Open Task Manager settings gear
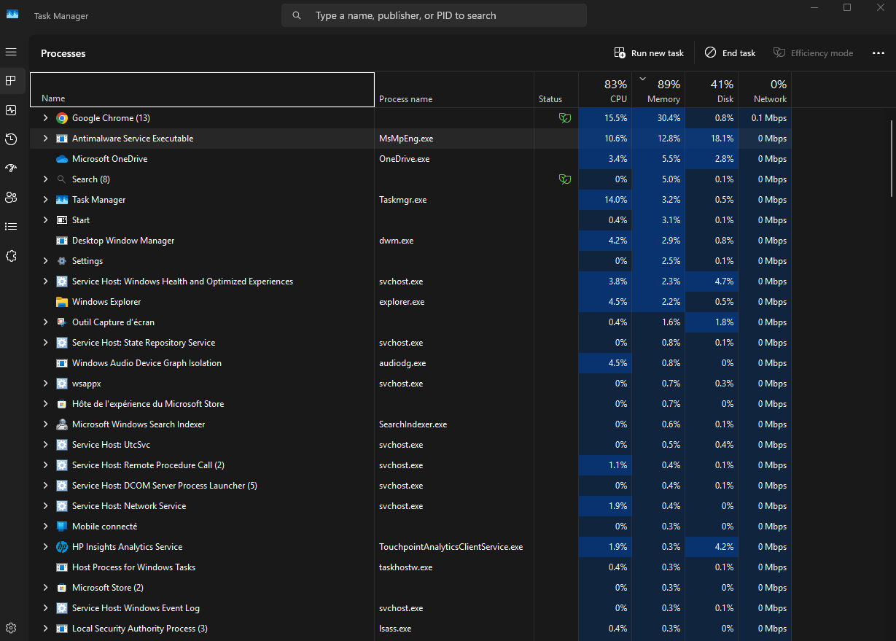The image size is (896, 641). click(11, 628)
